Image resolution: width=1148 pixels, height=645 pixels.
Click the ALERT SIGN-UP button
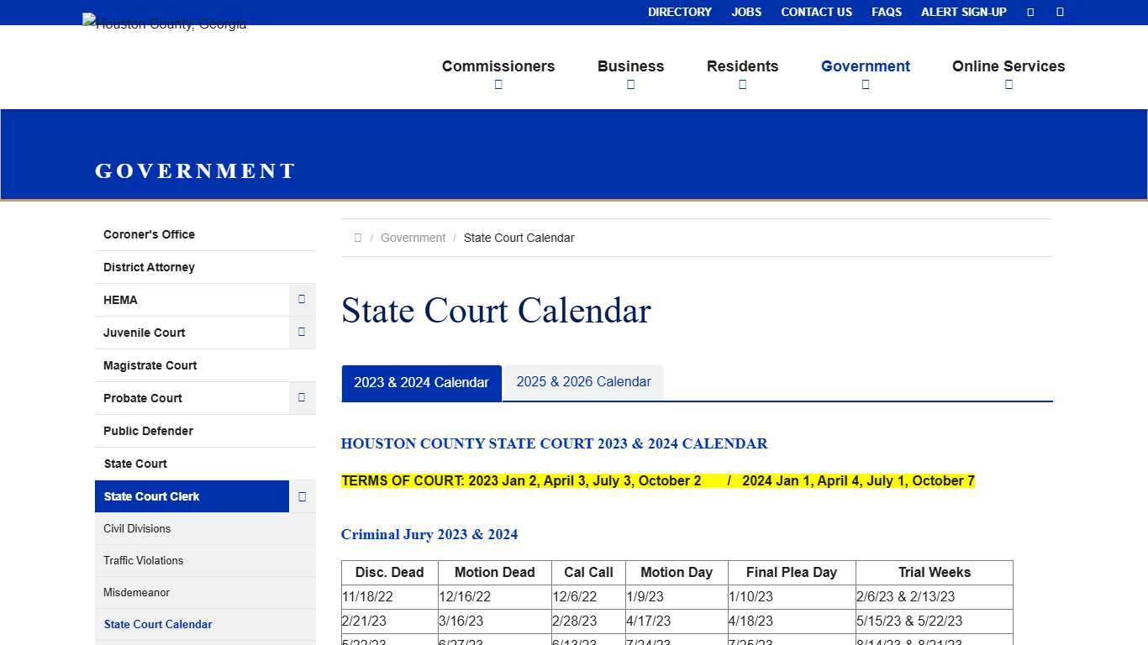point(963,12)
